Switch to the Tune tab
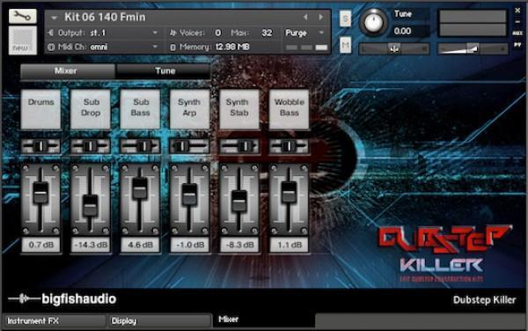 tap(164, 71)
